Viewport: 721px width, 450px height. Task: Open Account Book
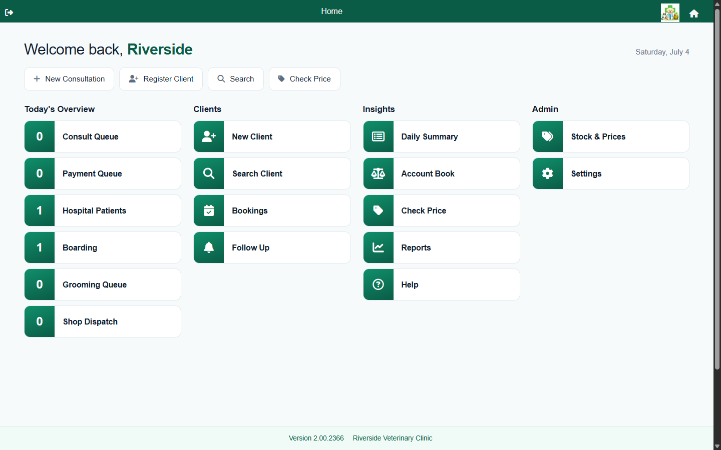pos(442,173)
